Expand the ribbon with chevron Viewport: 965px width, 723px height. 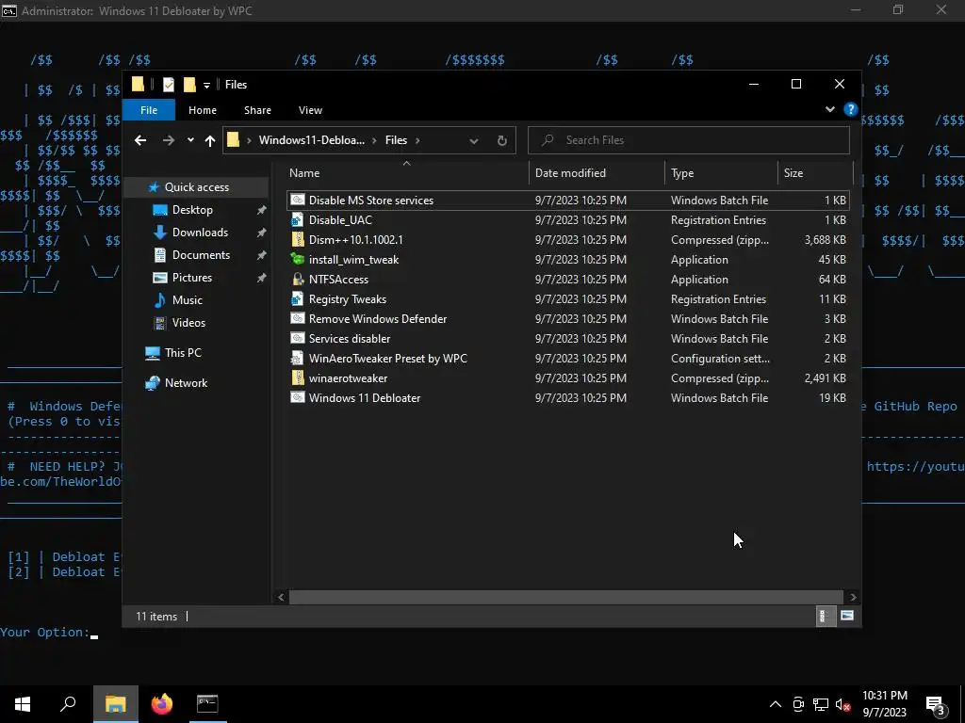(x=829, y=109)
